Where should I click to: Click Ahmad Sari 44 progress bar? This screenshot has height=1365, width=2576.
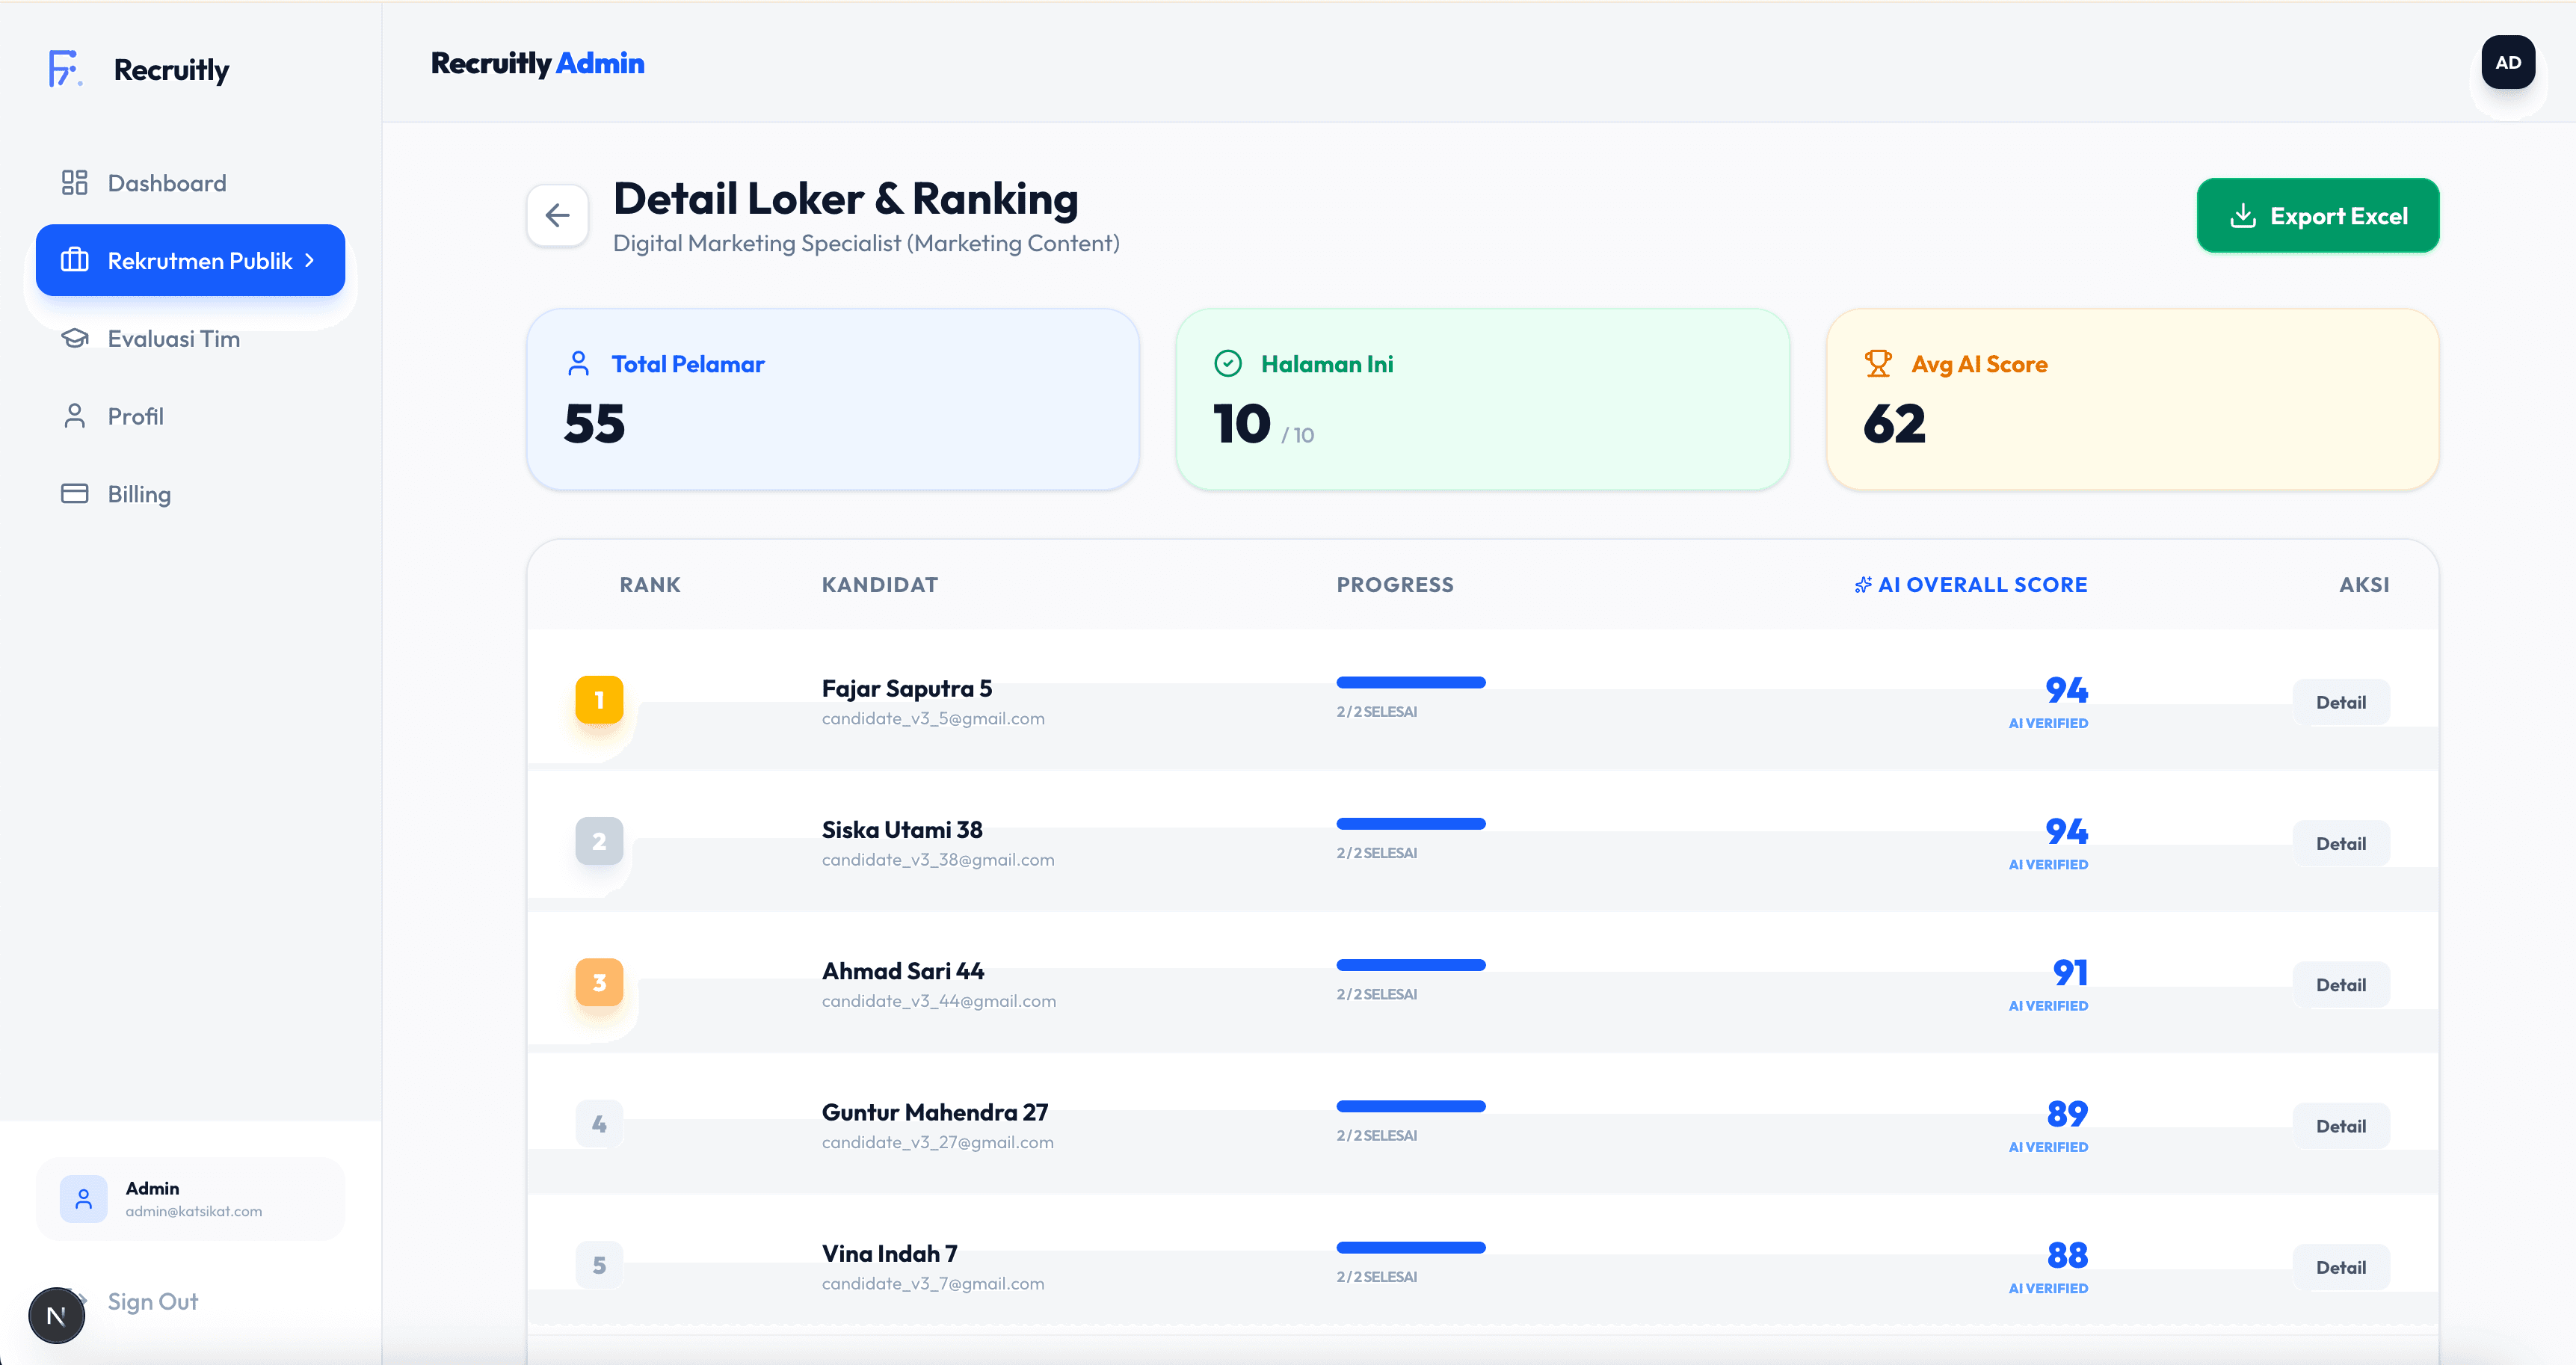(1410, 965)
